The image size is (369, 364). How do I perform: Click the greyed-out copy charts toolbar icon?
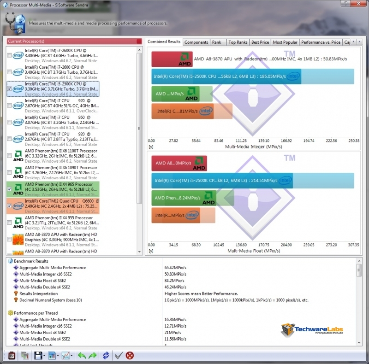25,355
